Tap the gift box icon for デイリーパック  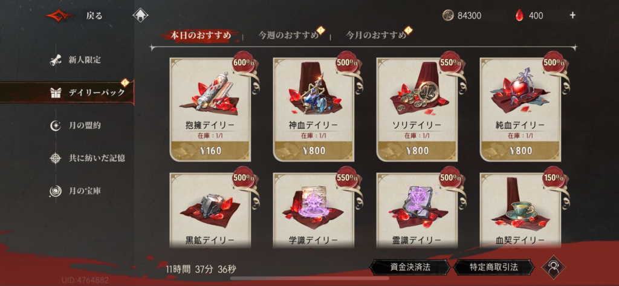coord(55,93)
